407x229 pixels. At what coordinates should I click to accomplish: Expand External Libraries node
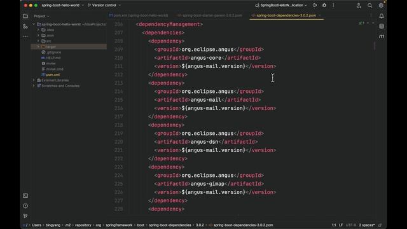[x=34, y=80]
